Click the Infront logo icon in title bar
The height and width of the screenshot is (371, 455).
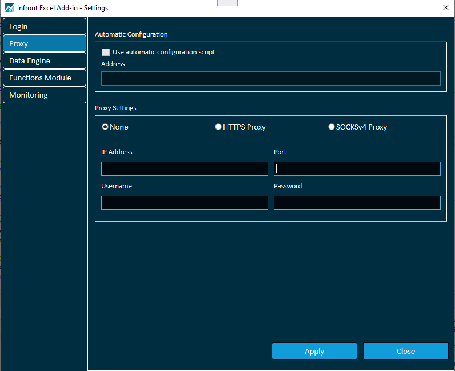point(10,8)
